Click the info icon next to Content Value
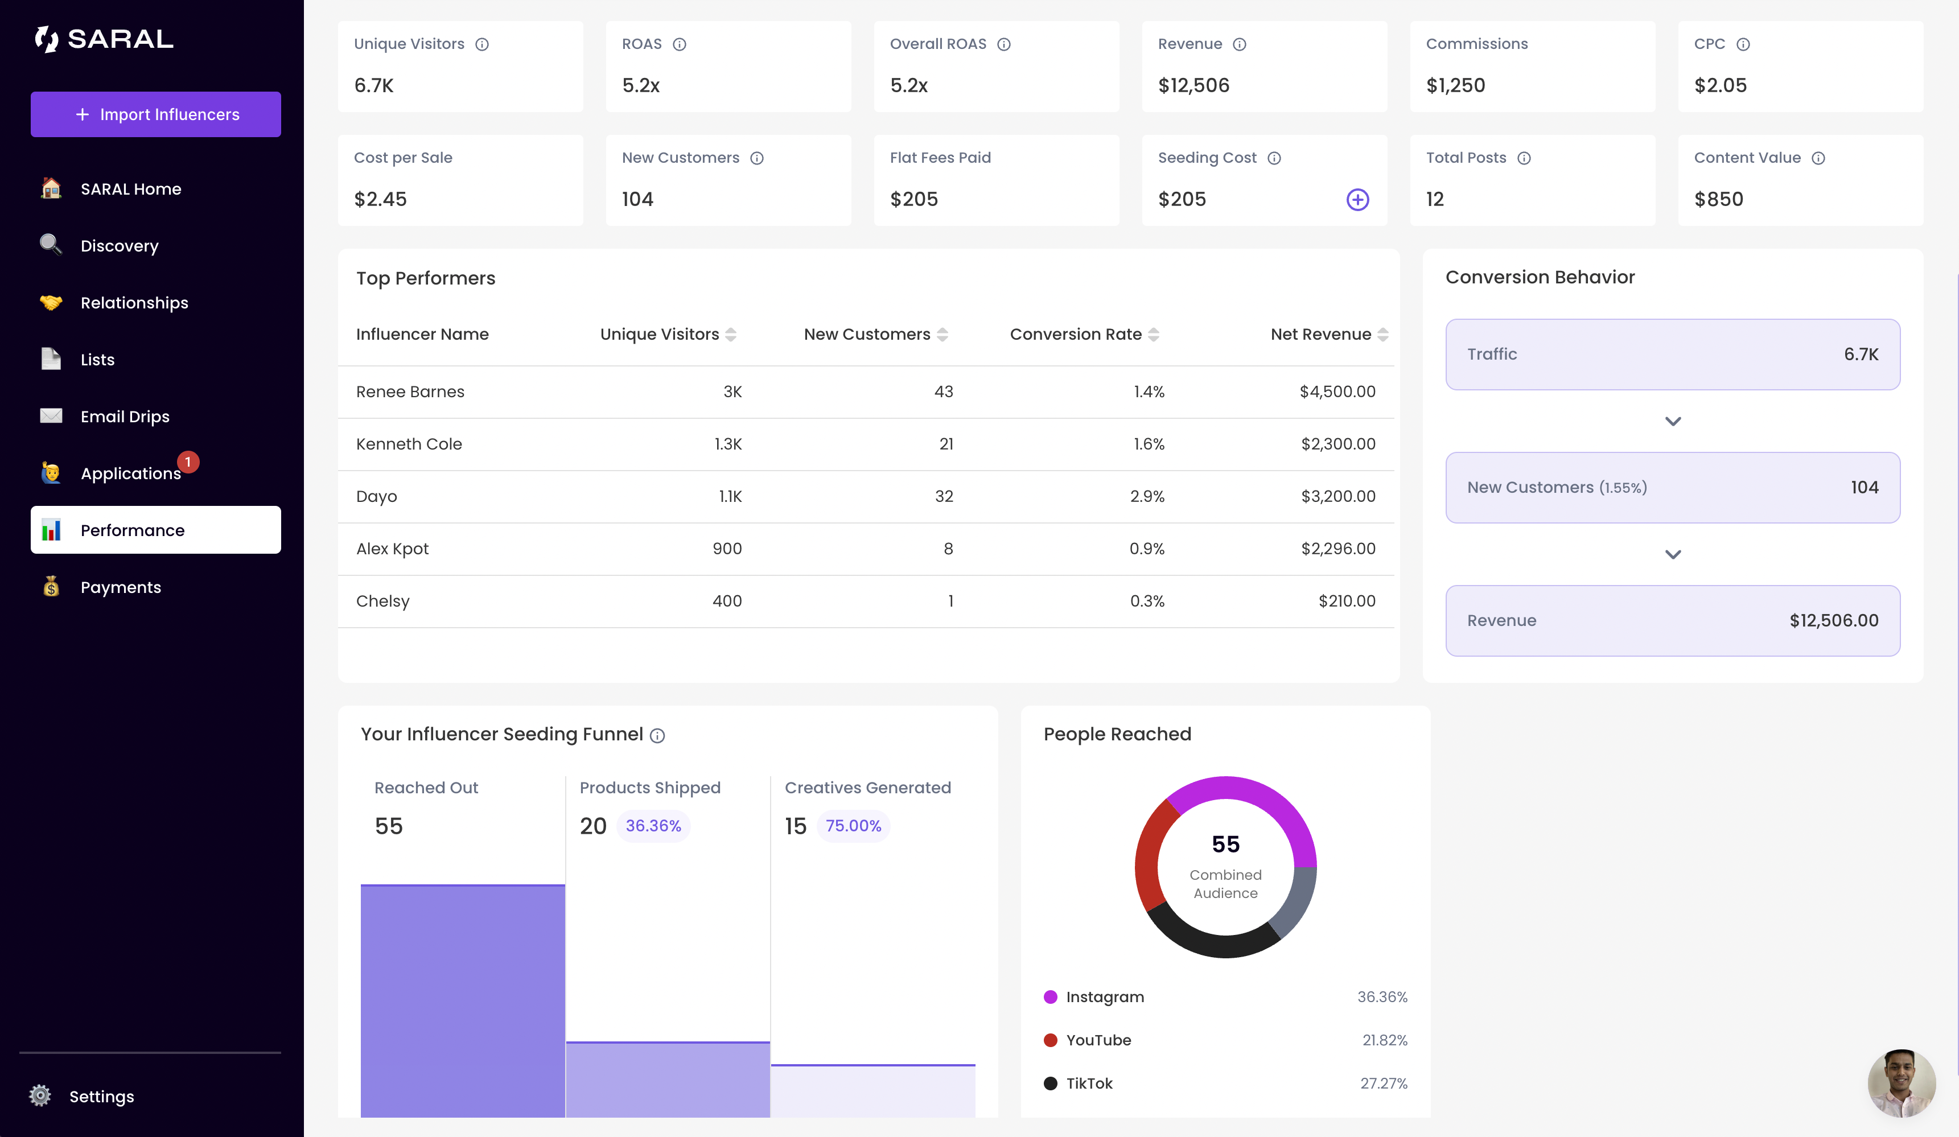1959x1137 pixels. click(1818, 159)
